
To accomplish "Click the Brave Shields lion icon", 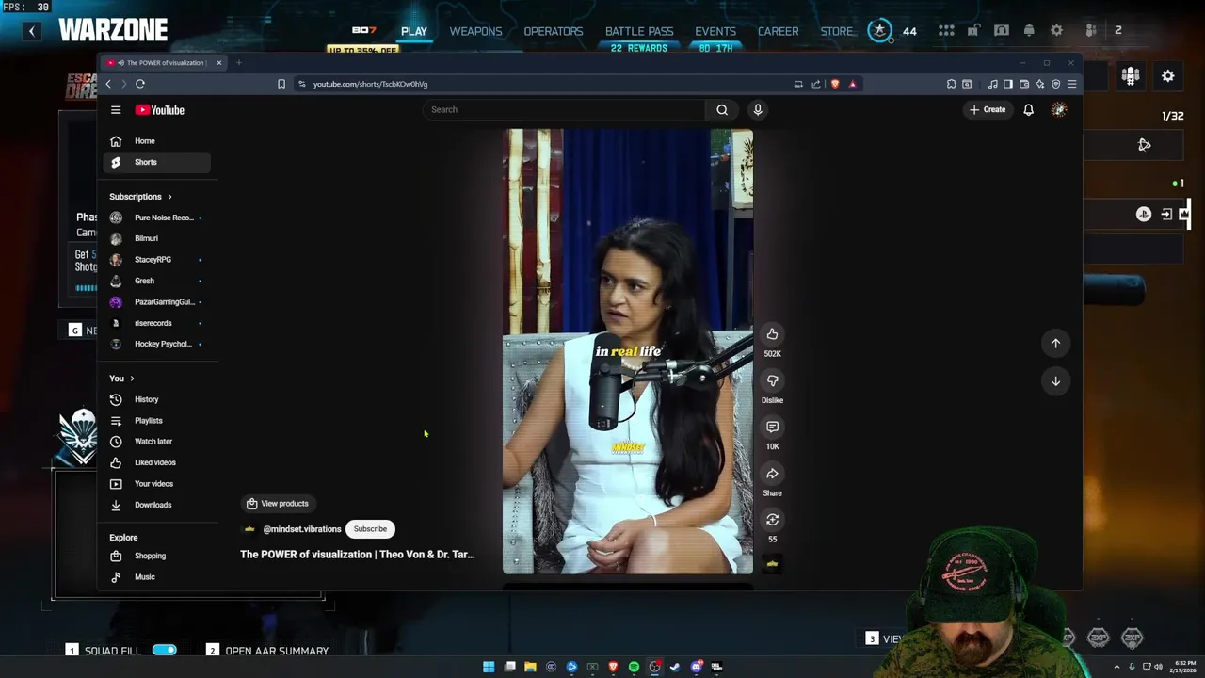I will tap(834, 84).
